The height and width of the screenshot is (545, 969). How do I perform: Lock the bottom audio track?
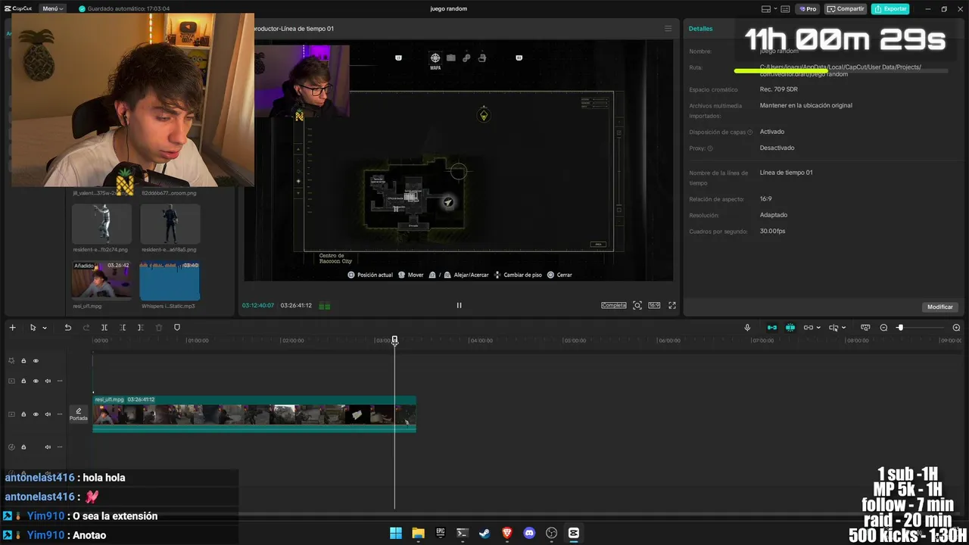coord(23,447)
